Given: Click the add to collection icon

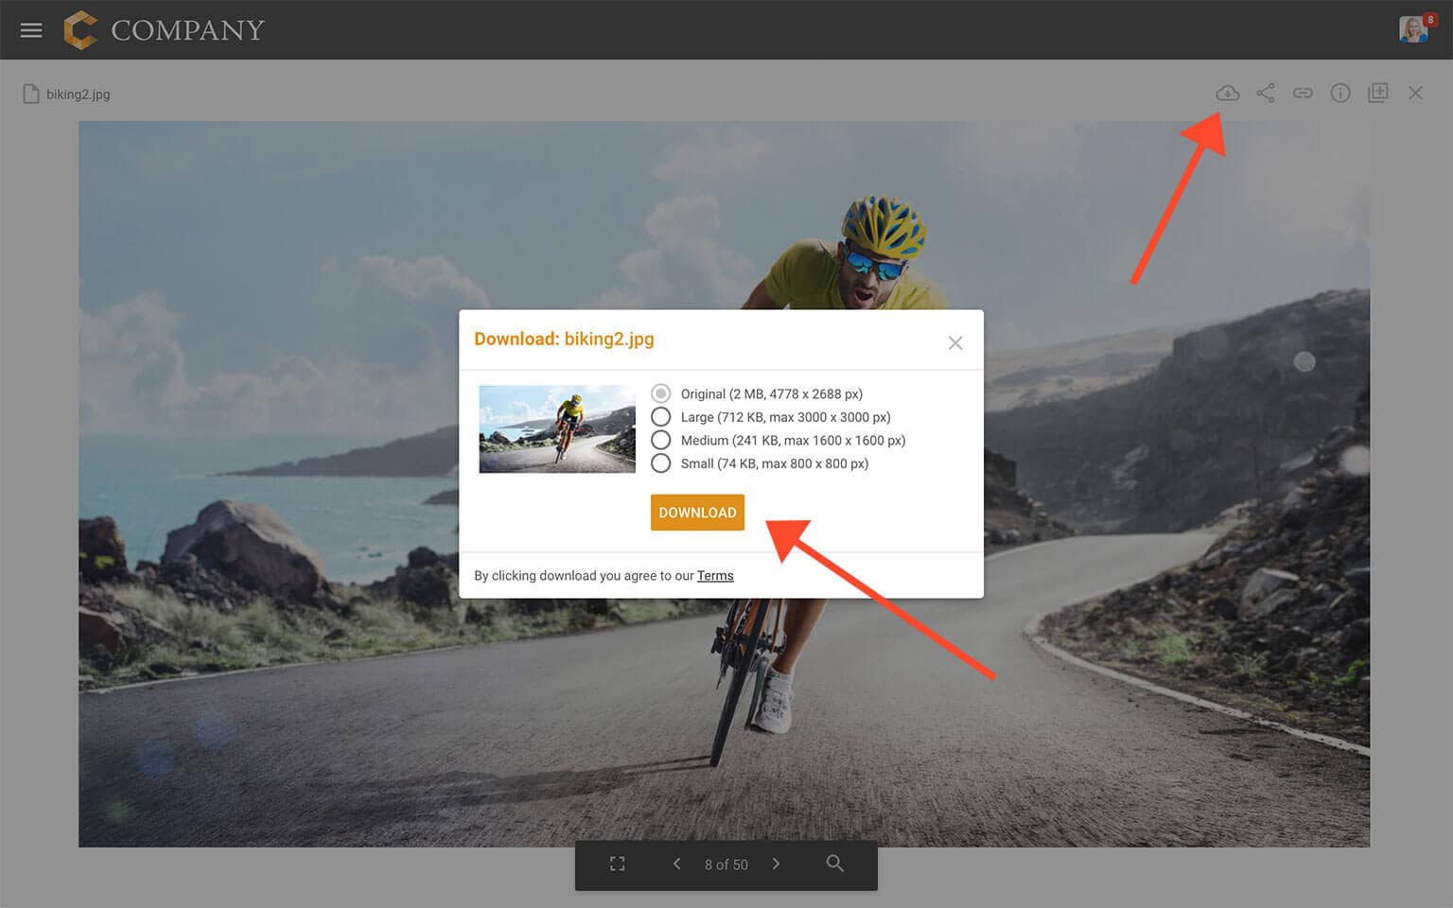Looking at the screenshot, I should pos(1378,93).
